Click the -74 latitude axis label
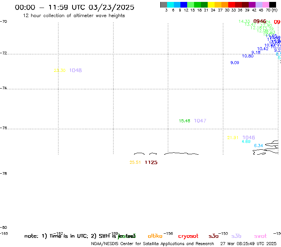Screen dimensions: 281x247 coord(3,88)
